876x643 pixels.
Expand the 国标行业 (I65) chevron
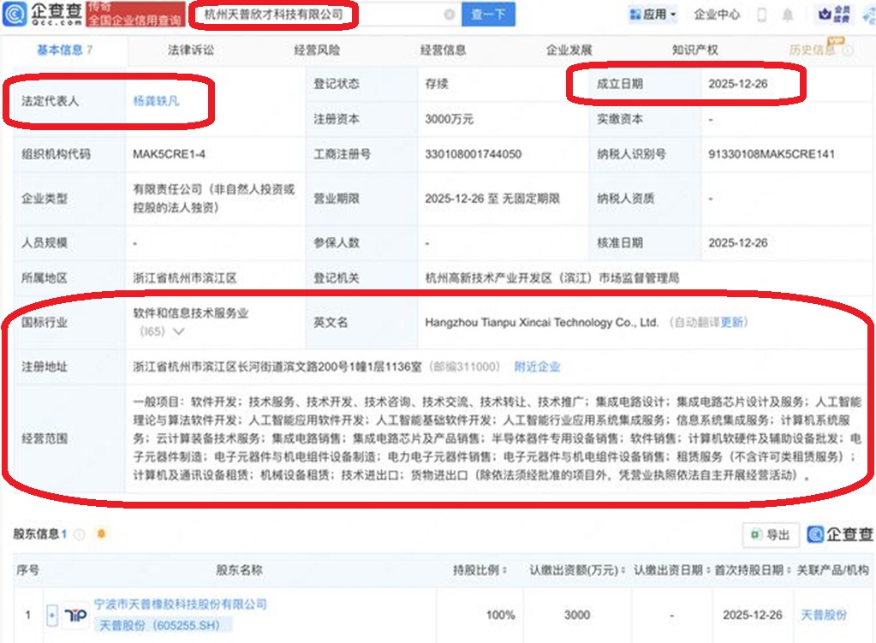point(179,331)
